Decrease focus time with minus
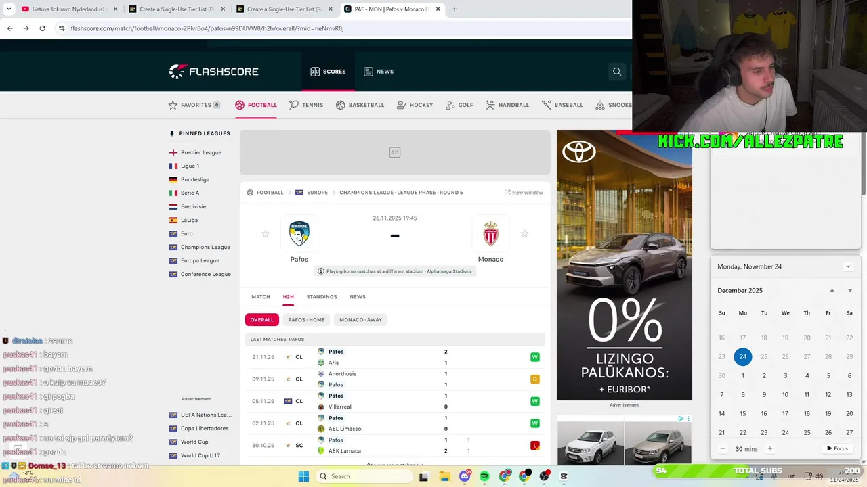This screenshot has height=487, width=867. (723, 448)
